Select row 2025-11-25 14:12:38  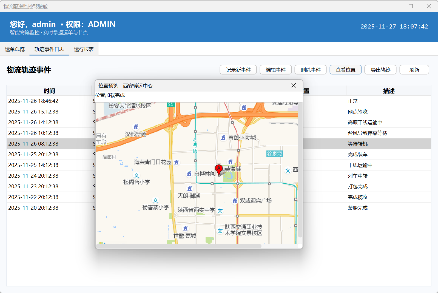(x=219, y=165)
